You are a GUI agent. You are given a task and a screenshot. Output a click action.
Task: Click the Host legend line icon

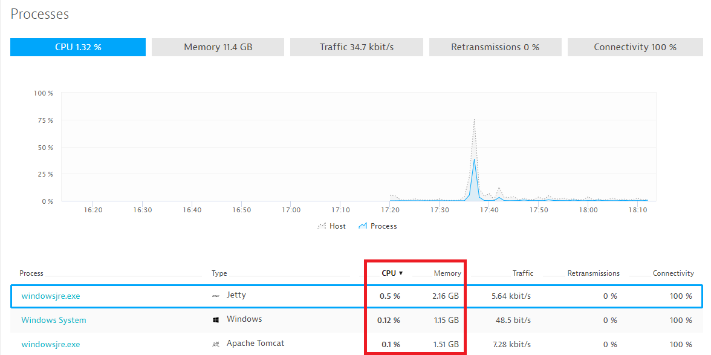point(322,226)
